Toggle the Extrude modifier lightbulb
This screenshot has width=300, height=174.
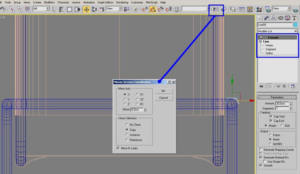pos(261,38)
